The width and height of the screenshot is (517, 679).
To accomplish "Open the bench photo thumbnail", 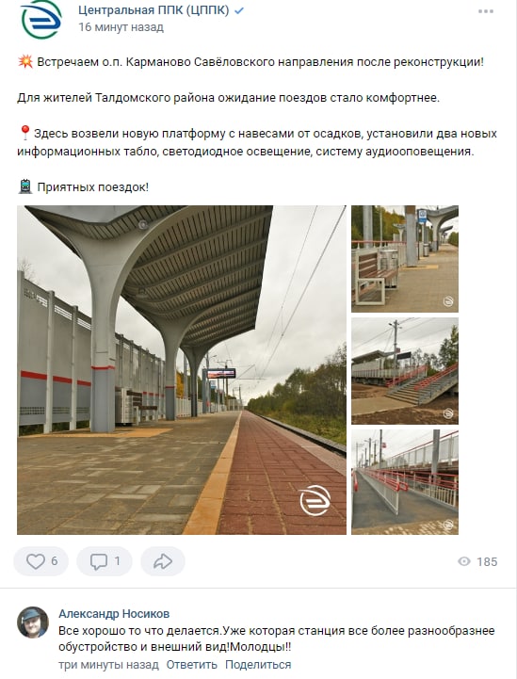I will point(404,259).
